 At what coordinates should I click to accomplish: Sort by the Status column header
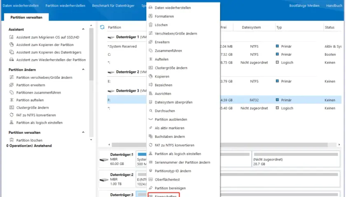(330, 27)
